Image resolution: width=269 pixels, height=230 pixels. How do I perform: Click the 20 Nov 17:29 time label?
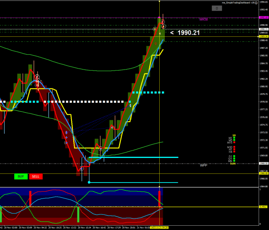pyautogui.click(x=114, y=227)
